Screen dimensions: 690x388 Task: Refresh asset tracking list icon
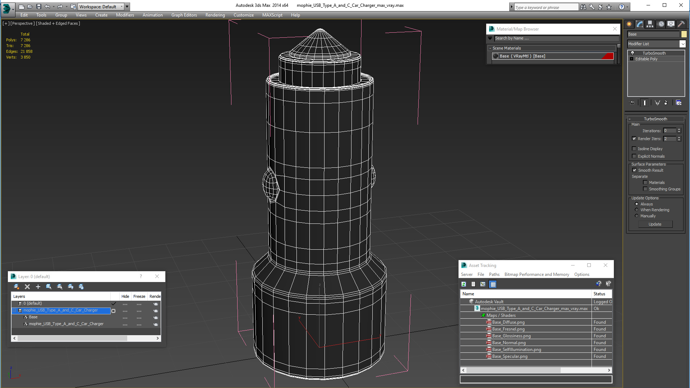(464, 284)
